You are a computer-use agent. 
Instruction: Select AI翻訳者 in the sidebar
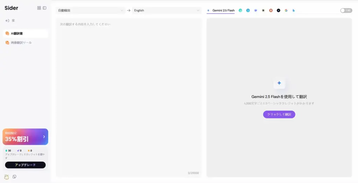click(x=17, y=34)
